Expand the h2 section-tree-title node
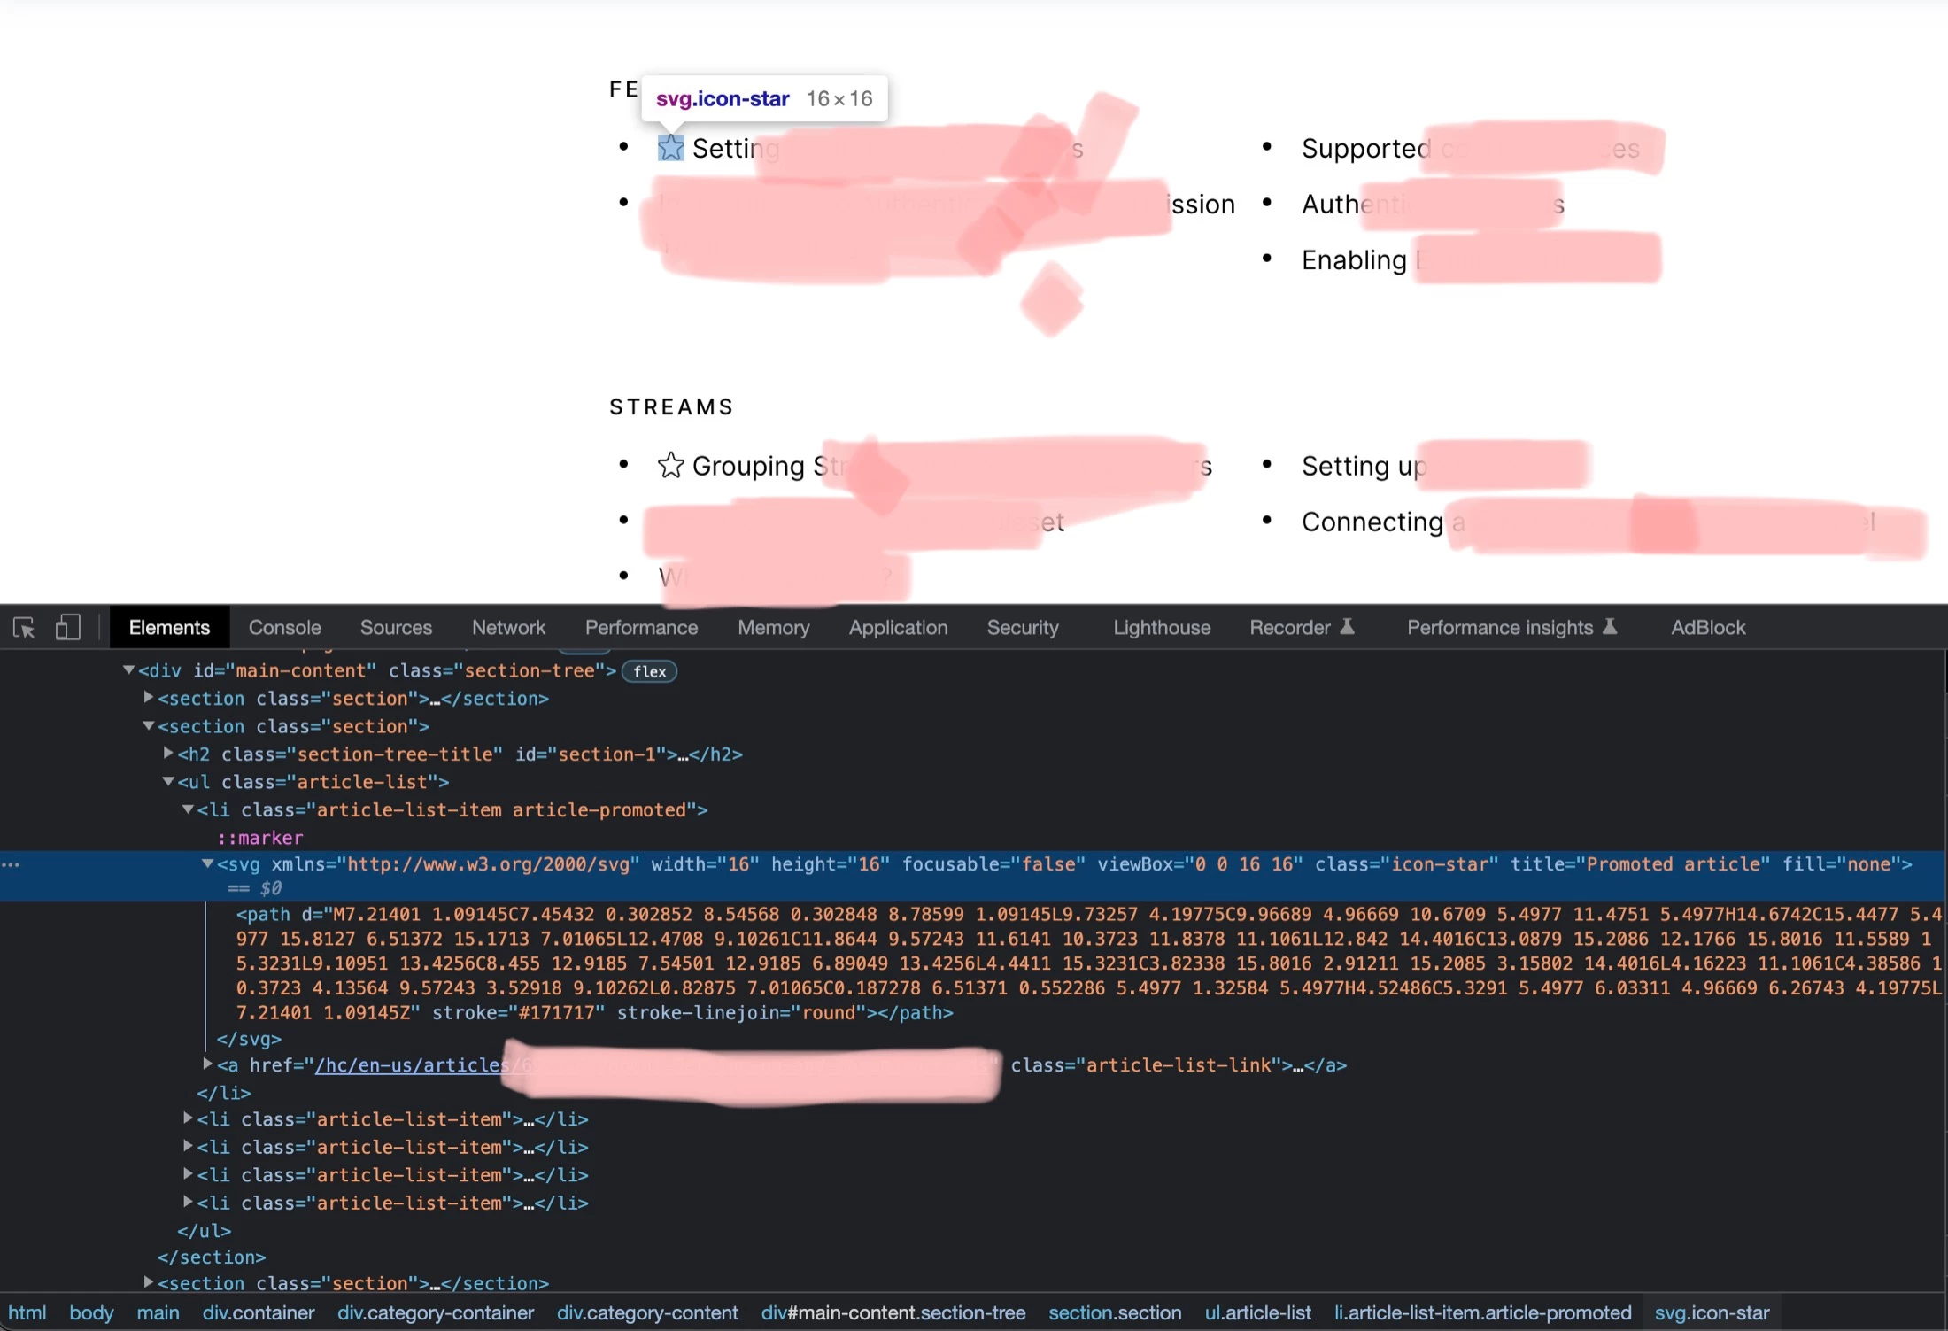 (x=168, y=754)
